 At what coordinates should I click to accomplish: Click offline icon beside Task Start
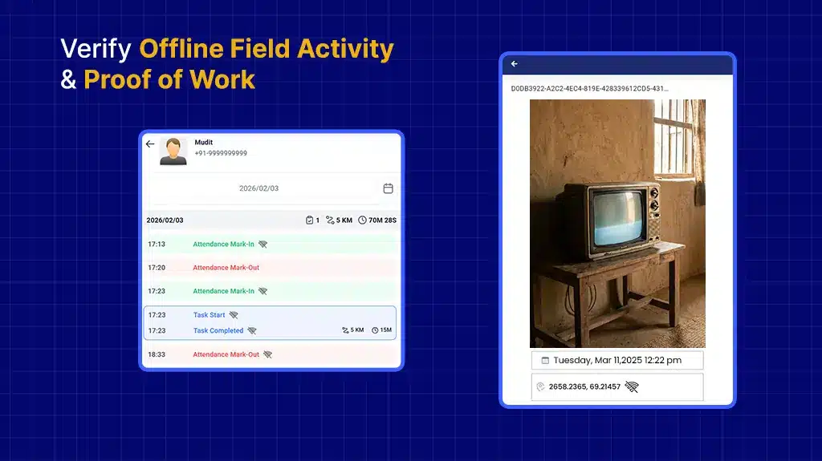coord(234,315)
